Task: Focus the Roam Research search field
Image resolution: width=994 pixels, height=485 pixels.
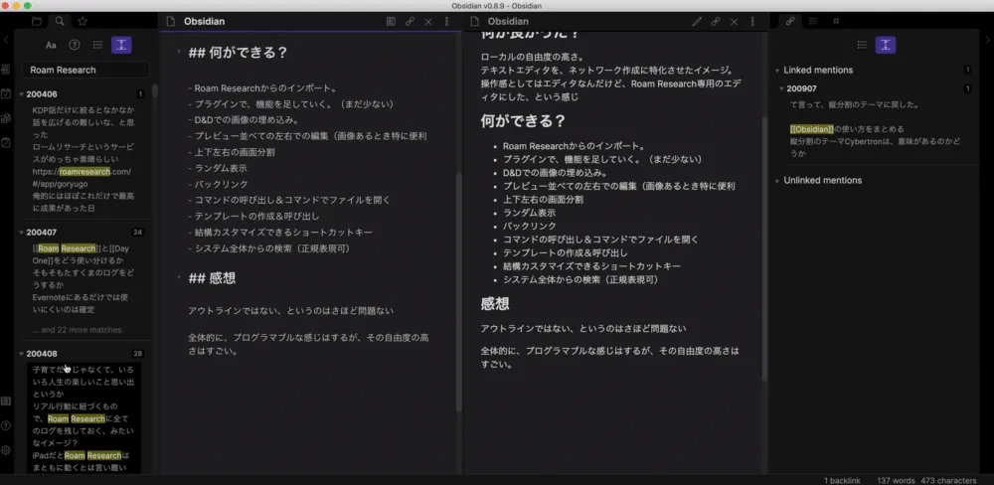Action: click(86, 70)
